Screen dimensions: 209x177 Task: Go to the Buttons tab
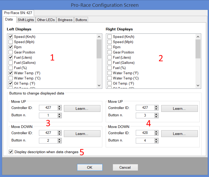(81, 20)
